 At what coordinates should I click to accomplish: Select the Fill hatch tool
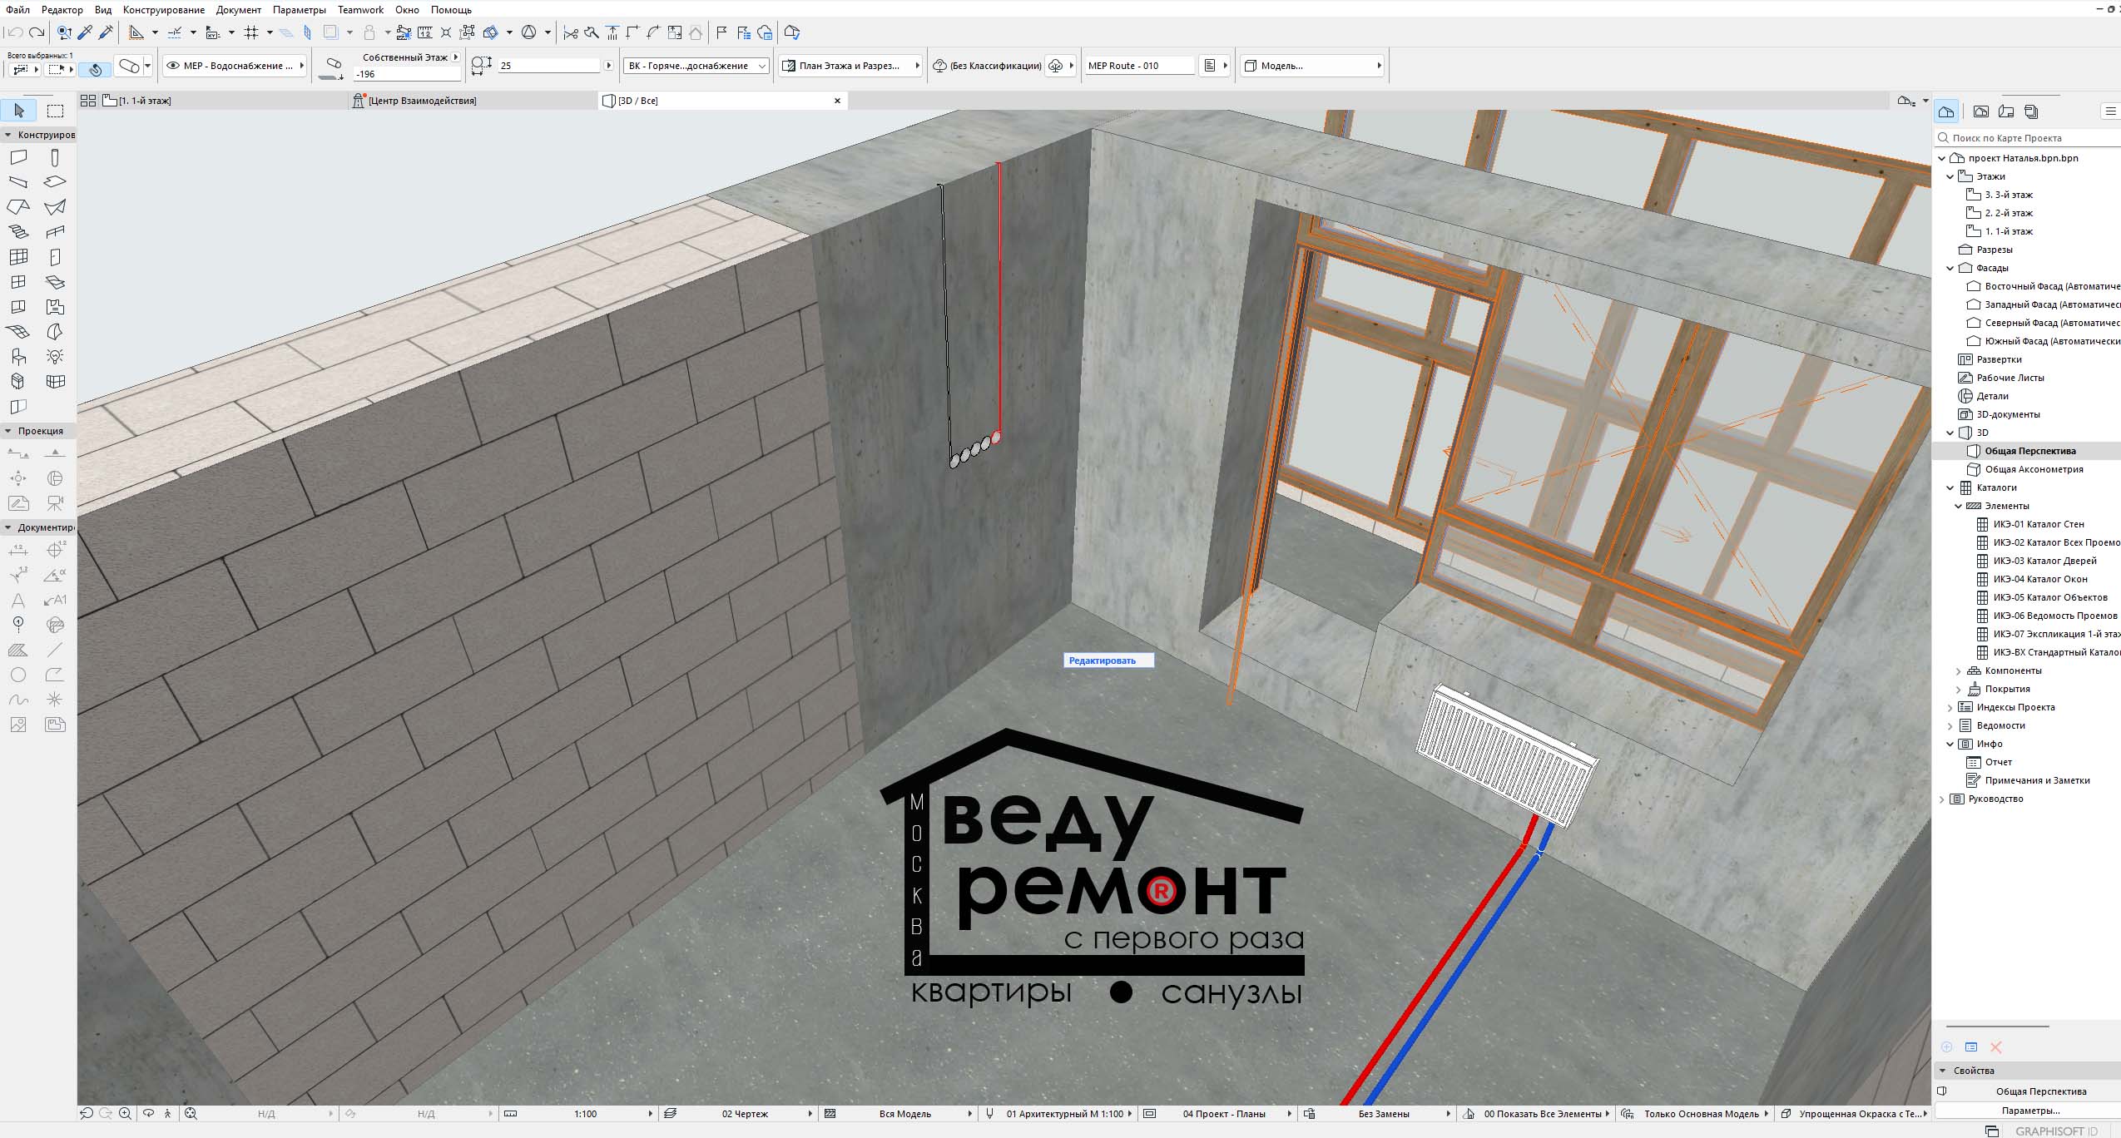pyautogui.click(x=18, y=650)
